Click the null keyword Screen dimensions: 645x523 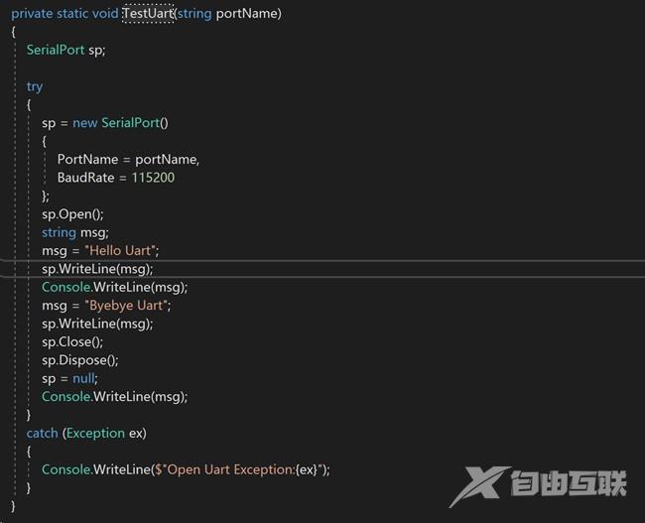[x=84, y=378]
